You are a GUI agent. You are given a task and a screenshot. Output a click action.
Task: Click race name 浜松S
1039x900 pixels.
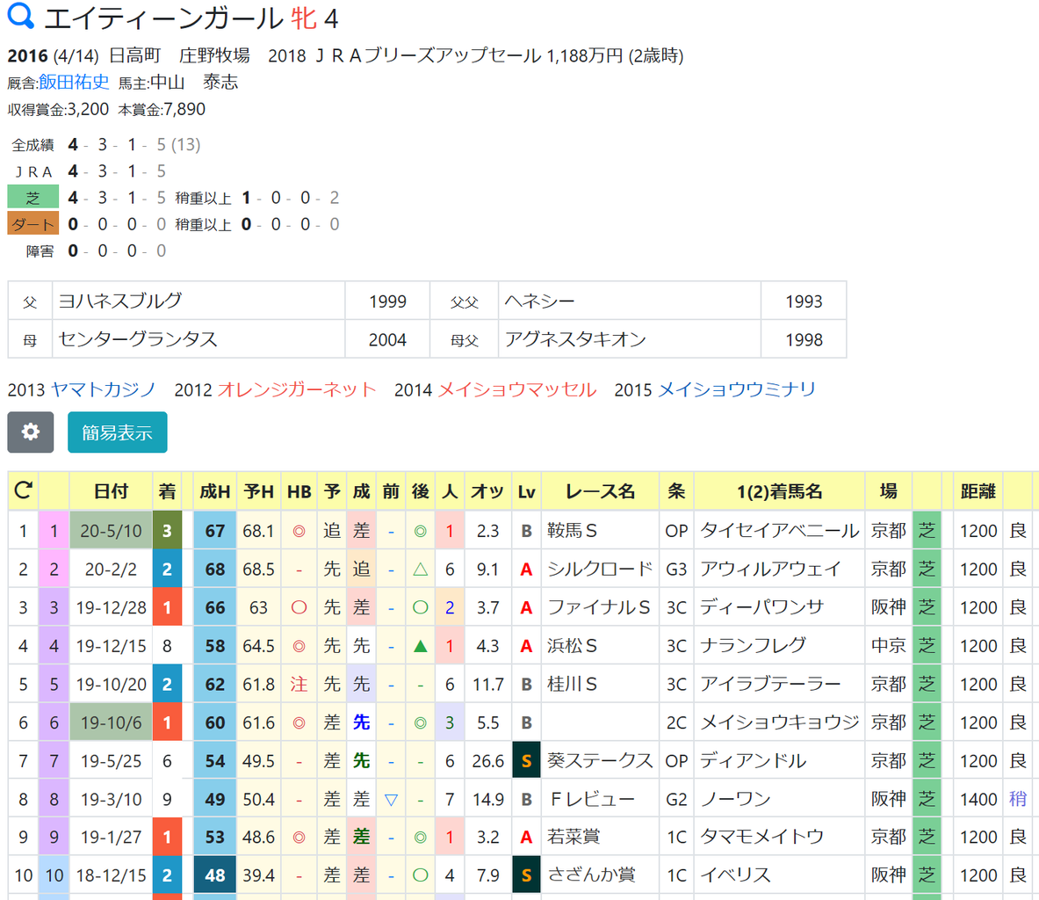click(572, 645)
